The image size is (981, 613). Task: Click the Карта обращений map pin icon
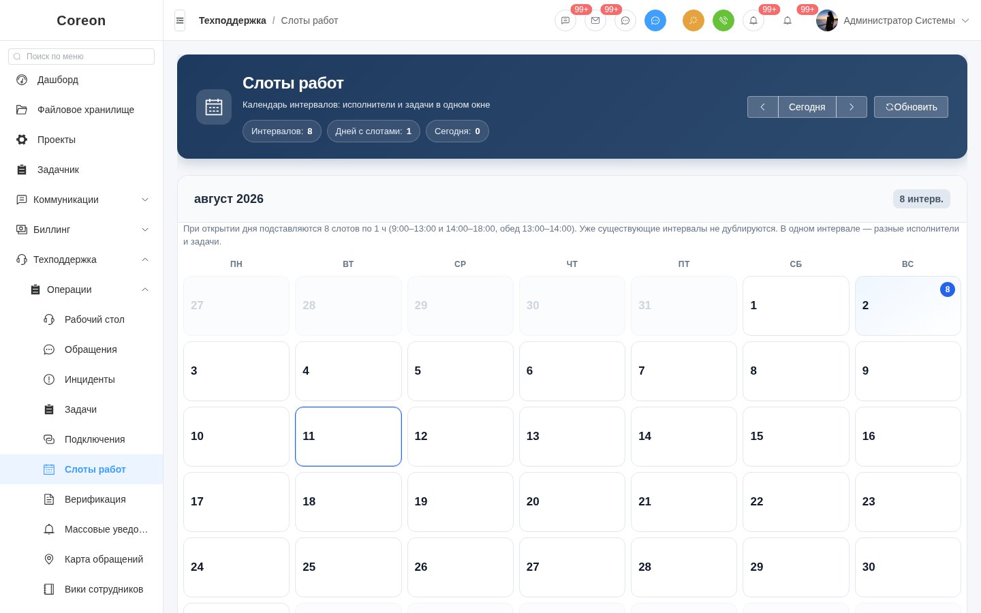[x=49, y=559]
